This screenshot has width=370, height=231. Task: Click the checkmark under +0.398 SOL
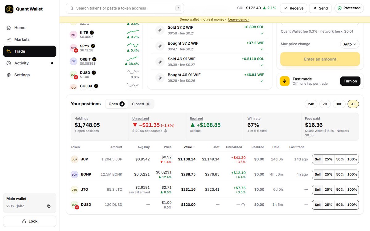point(262,33)
